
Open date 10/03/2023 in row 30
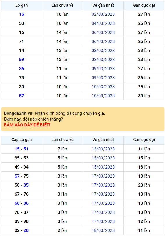103,87
